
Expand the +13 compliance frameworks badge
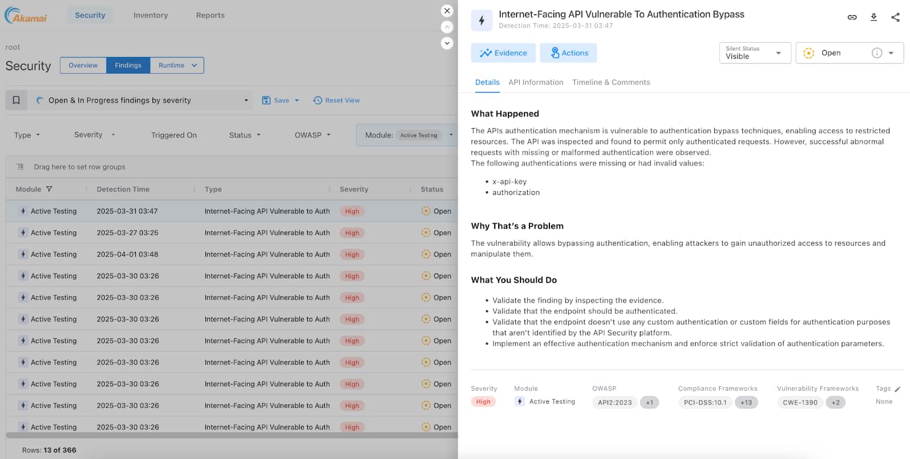click(746, 402)
